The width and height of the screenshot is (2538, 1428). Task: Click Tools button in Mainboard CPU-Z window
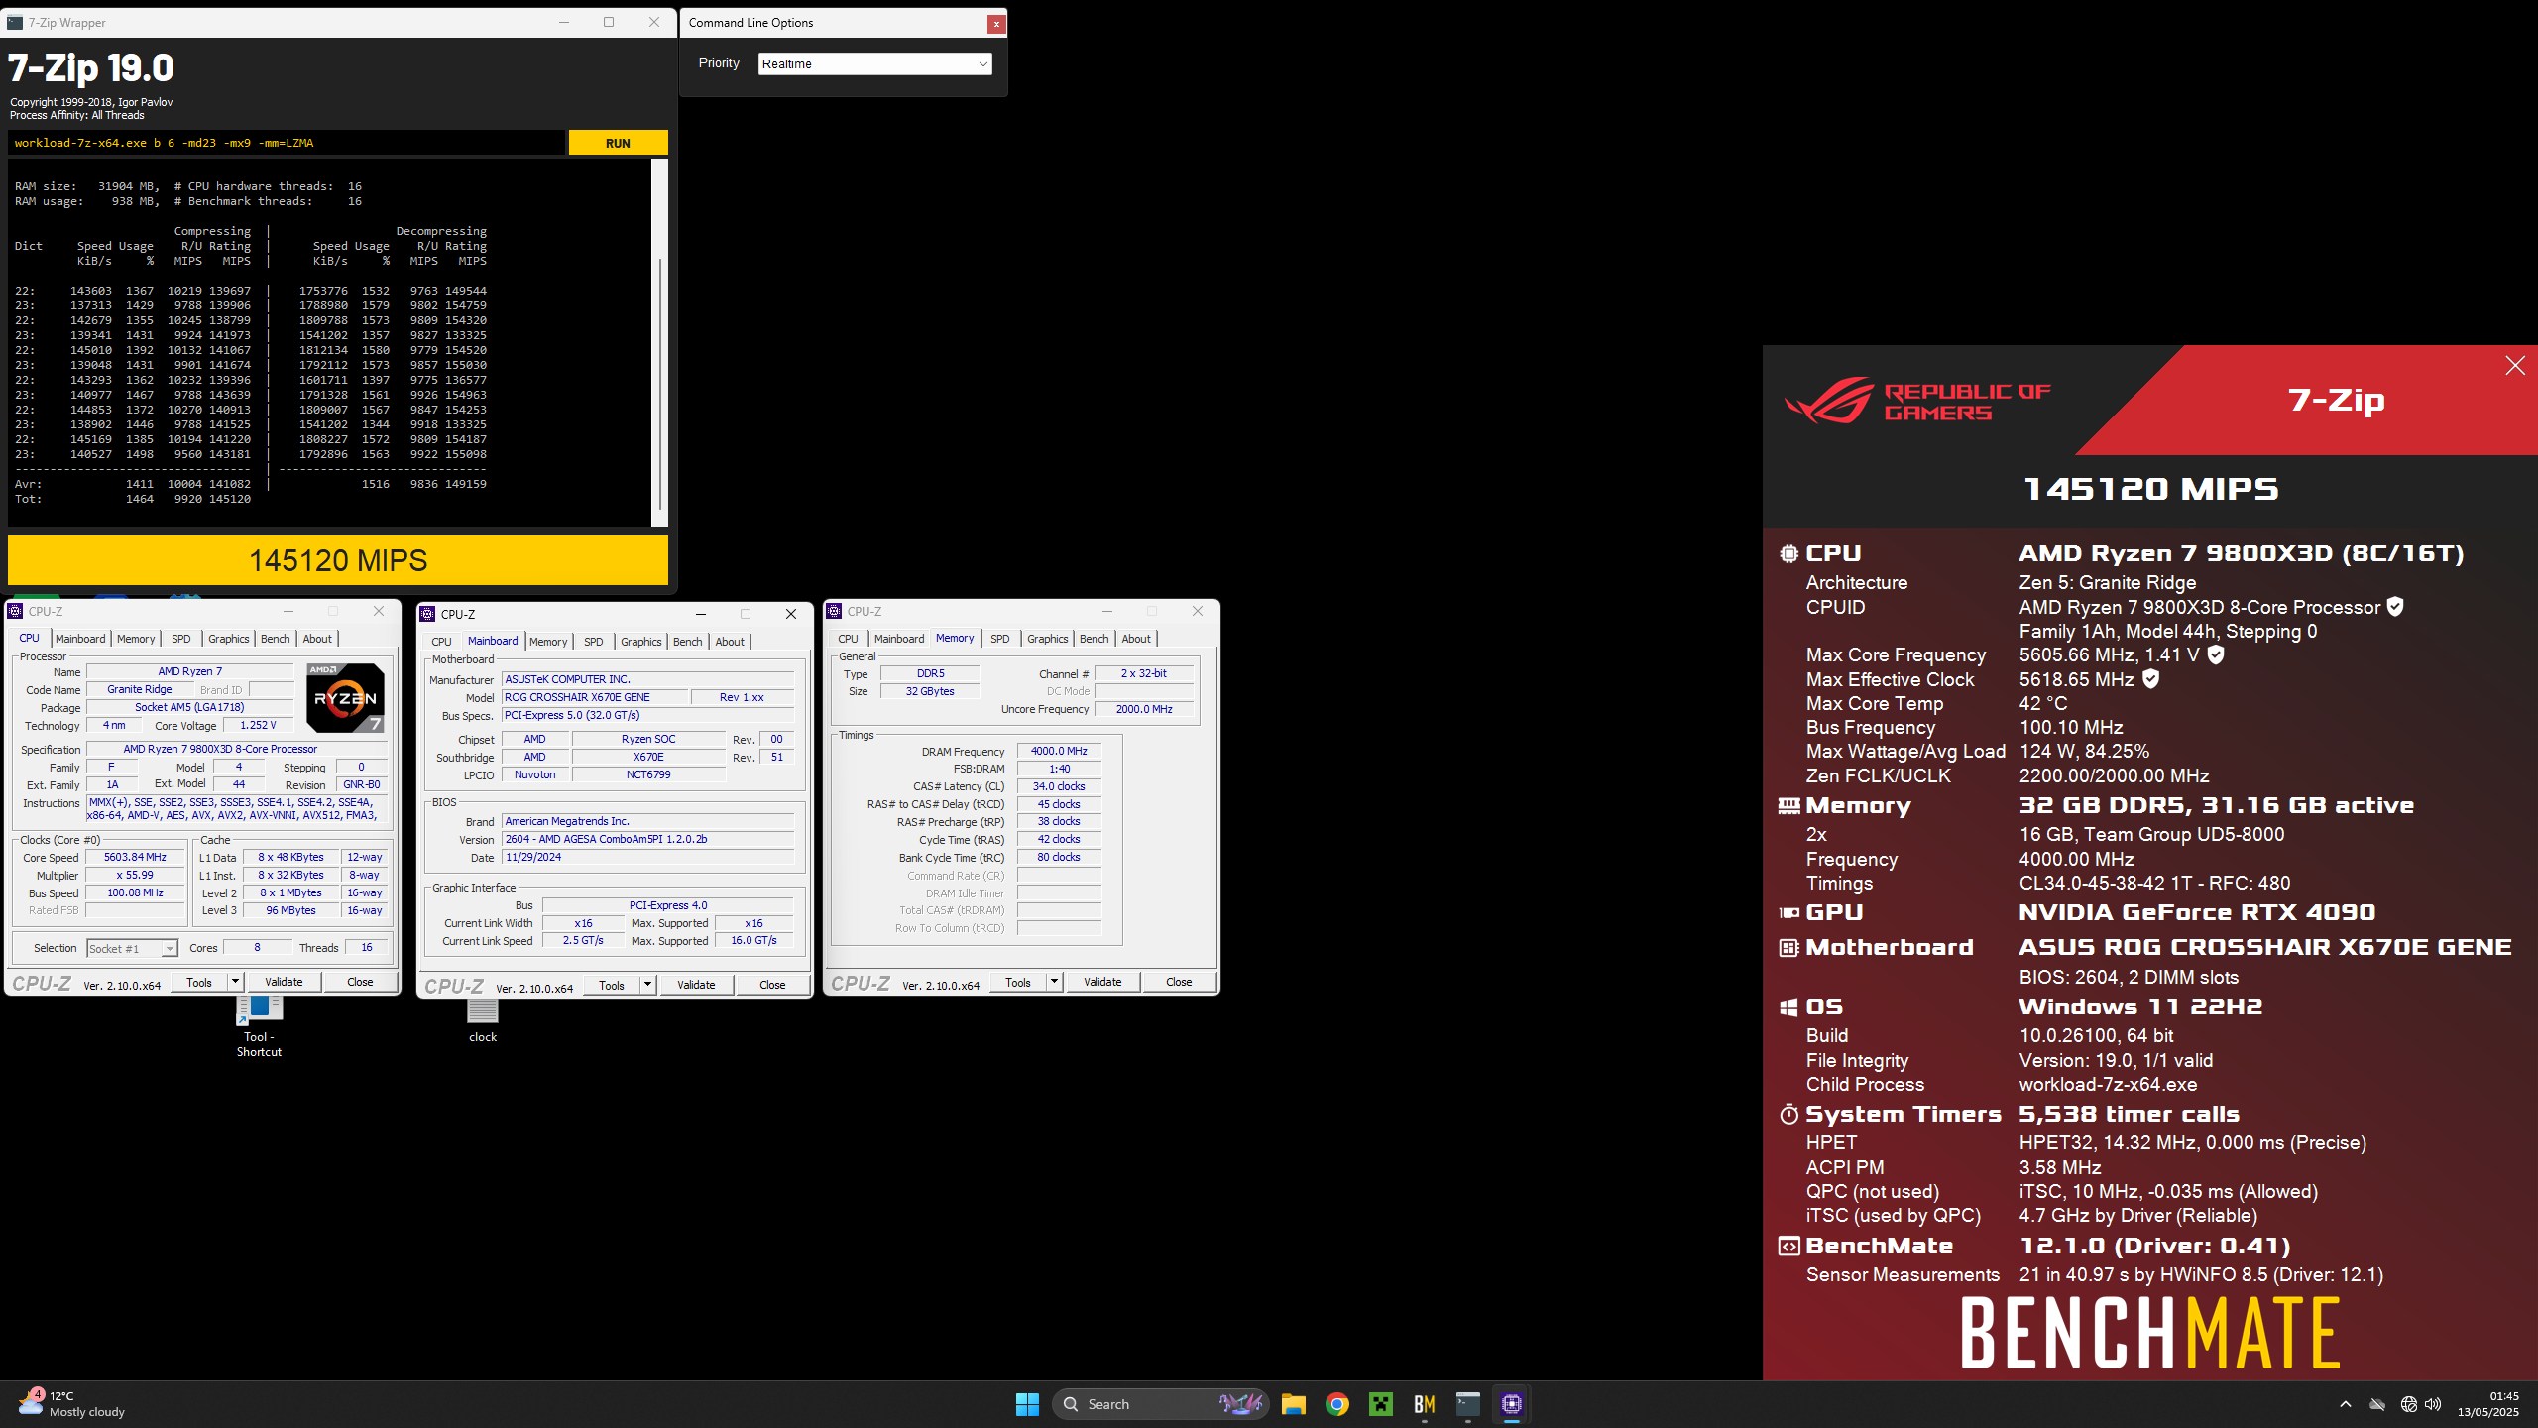point(612,985)
